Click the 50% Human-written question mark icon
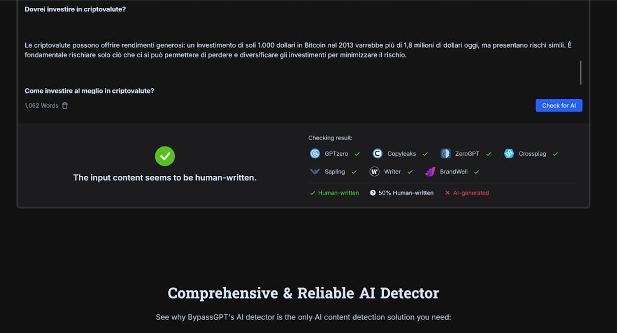This screenshot has width=620, height=333. (x=373, y=193)
